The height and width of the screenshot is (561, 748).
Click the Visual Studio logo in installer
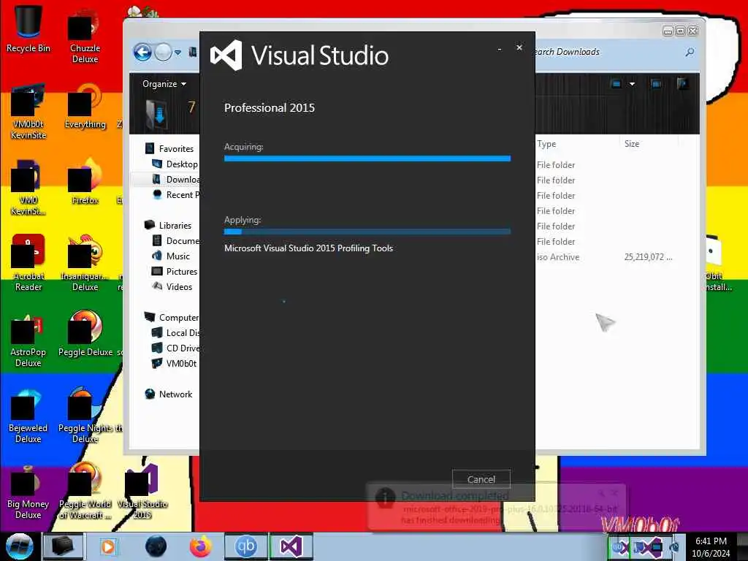coord(226,56)
